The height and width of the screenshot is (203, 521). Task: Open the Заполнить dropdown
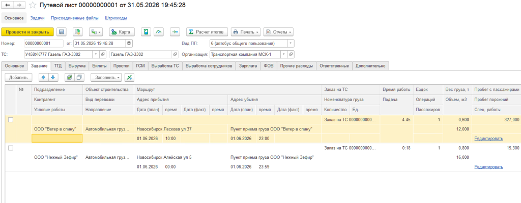tap(106, 77)
